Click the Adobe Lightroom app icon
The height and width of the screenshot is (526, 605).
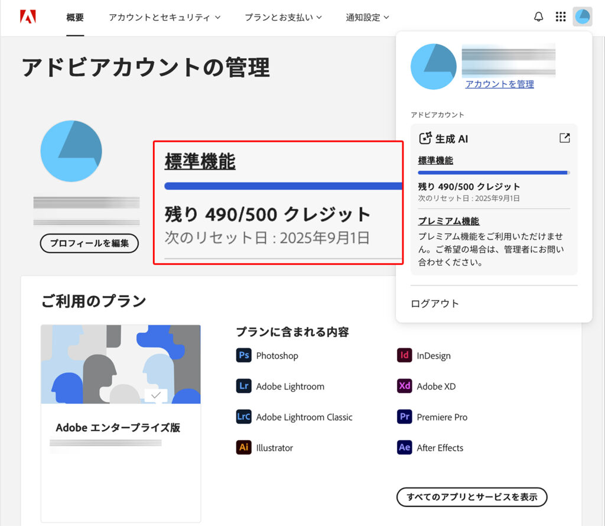tap(243, 386)
